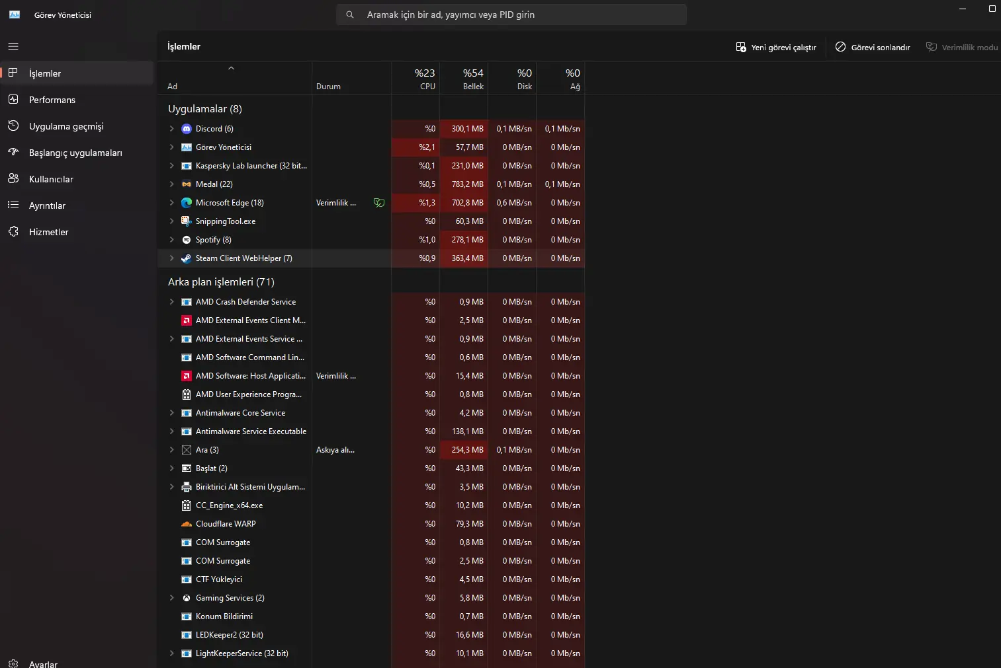Click the Gaming Services Xbox icon
This screenshot has height=668, width=1001.
pos(187,598)
